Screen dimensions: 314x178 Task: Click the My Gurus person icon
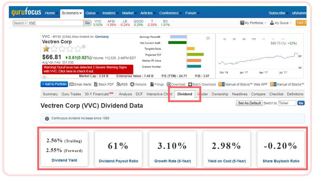point(272,22)
